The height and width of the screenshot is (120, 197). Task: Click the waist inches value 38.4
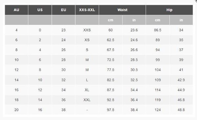tap(134, 110)
